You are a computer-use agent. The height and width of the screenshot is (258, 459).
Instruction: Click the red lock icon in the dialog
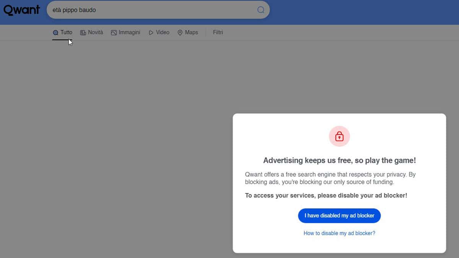pyautogui.click(x=339, y=136)
